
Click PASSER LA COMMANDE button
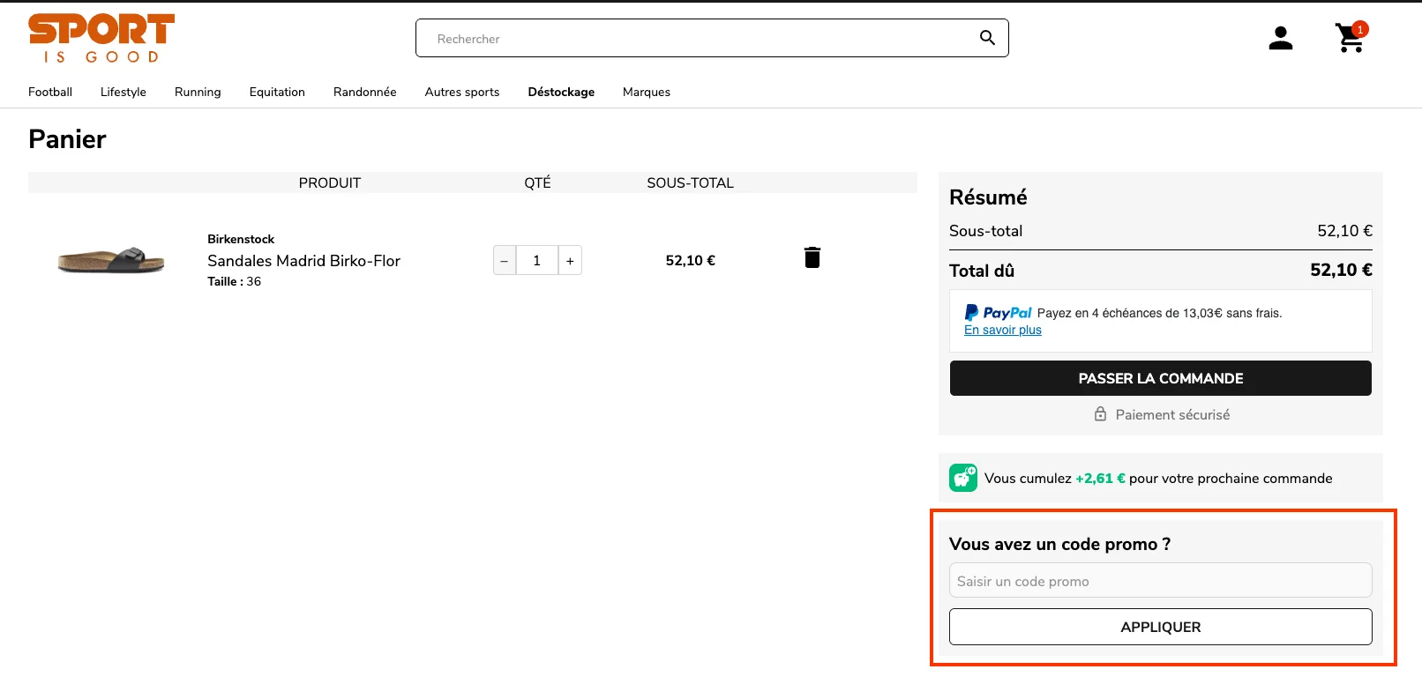click(x=1161, y=378)
